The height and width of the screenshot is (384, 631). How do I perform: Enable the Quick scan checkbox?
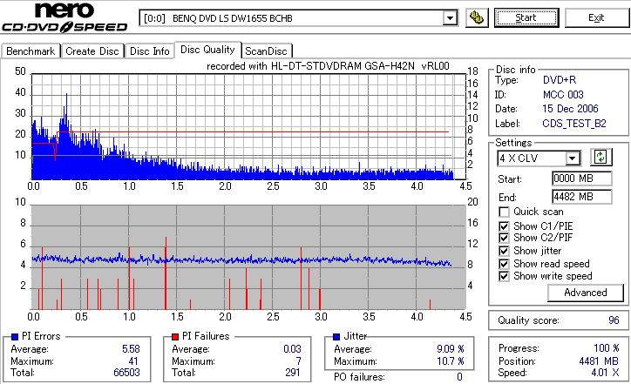click(x=504, y=212)
